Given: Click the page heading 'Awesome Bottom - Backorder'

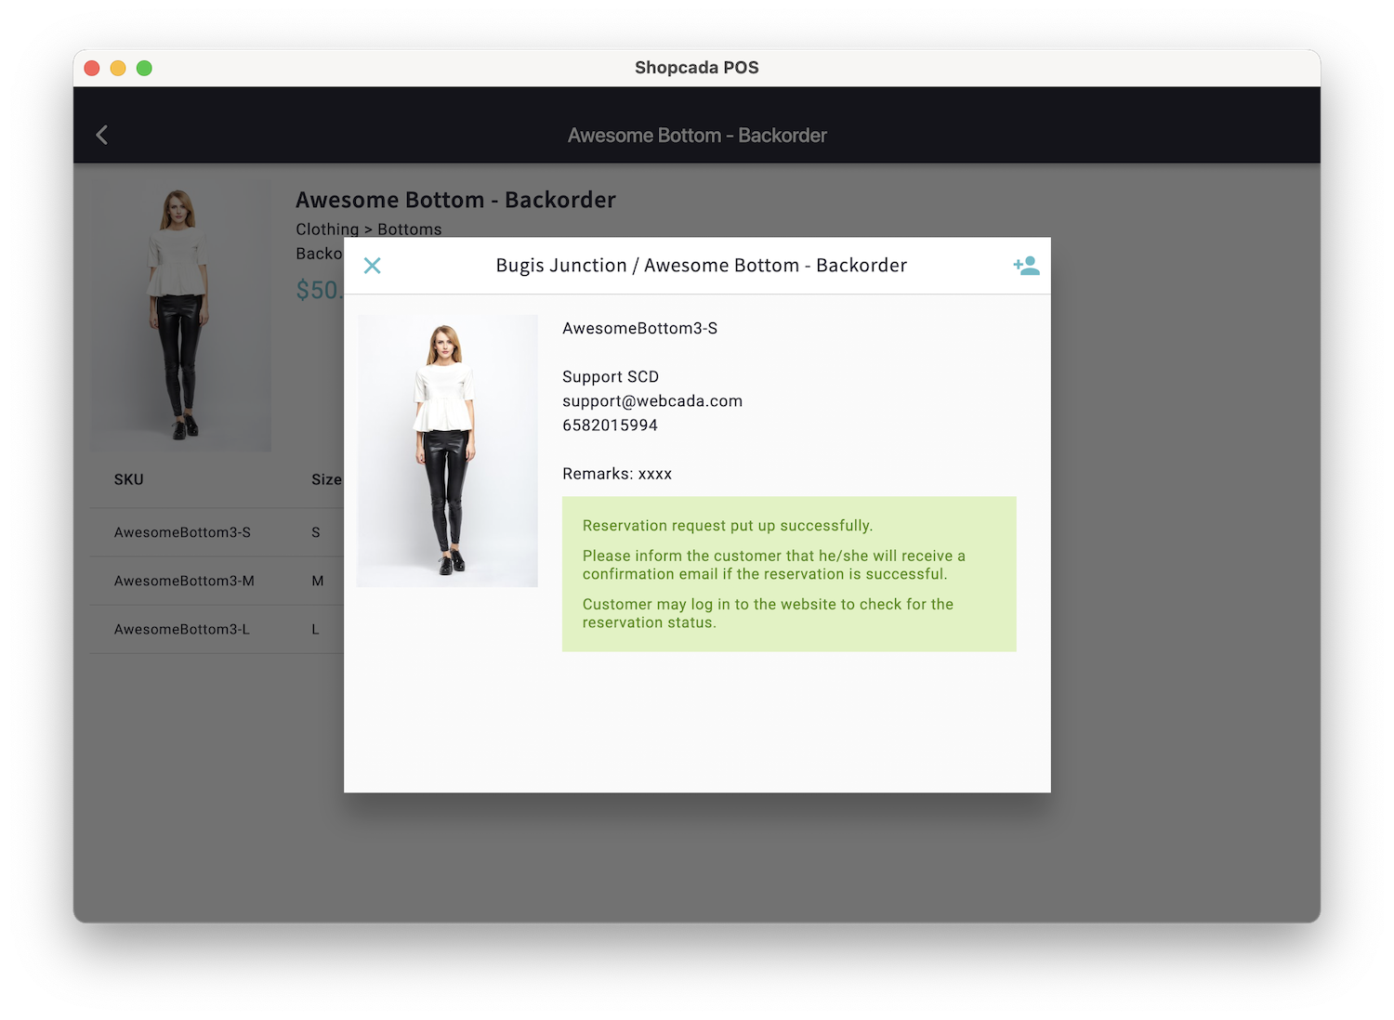Looking at the screenshot, I should click(455, 200).
